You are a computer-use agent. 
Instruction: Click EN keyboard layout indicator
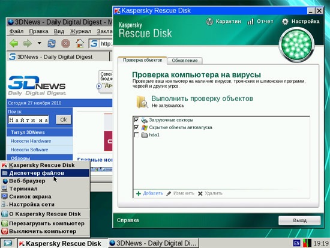coord(296,243)
